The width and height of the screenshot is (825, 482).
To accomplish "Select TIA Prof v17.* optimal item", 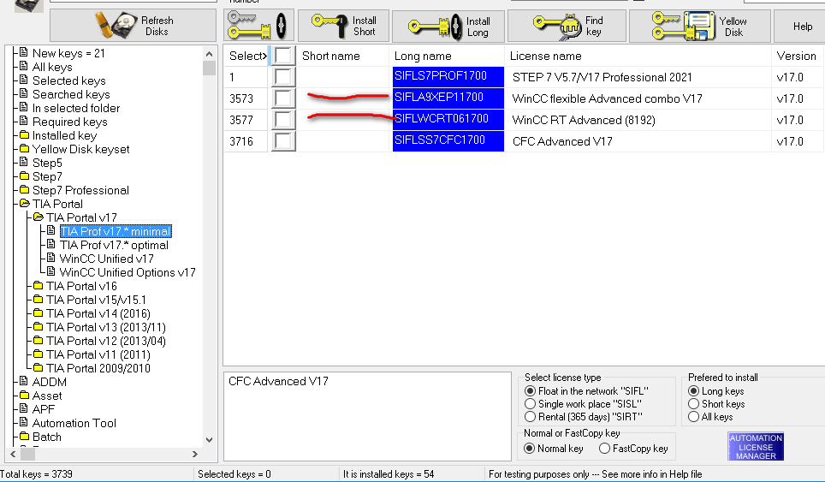I will point(114,245).
